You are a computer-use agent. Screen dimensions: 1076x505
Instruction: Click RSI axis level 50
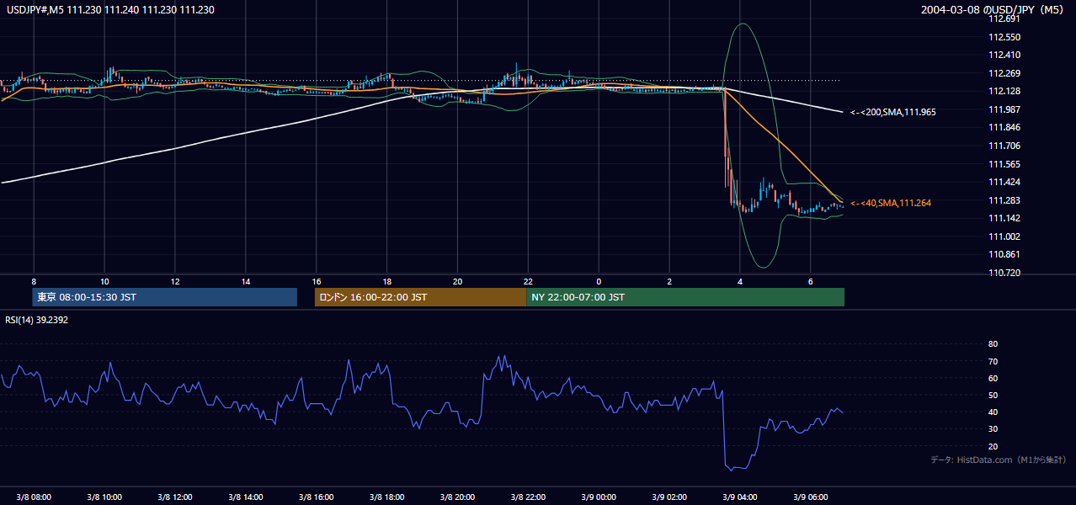(x=993, y=395)
